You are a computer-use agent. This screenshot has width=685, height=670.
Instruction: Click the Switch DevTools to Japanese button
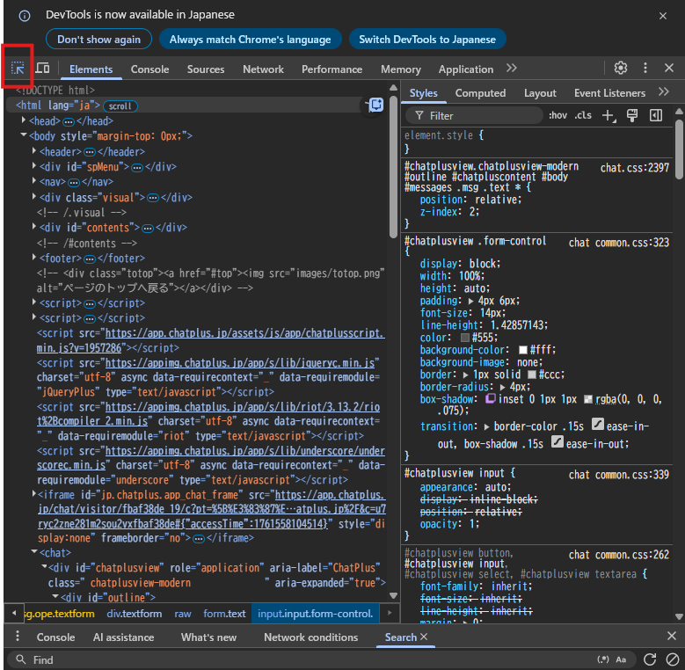coord(427,40)
